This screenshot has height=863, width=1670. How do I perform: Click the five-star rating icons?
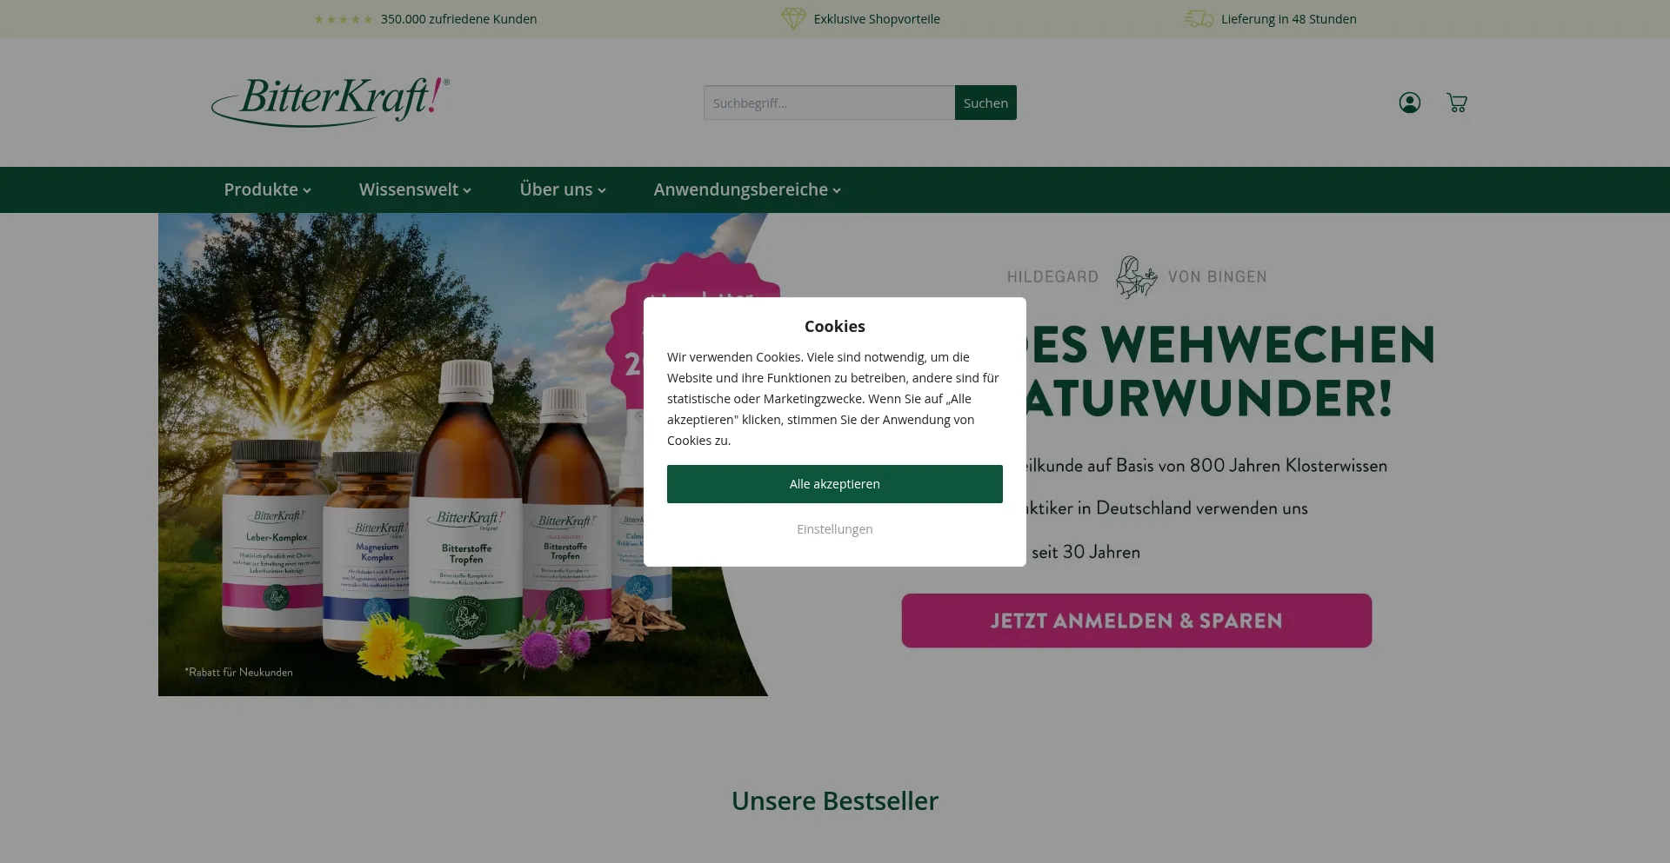pos(344,19)
